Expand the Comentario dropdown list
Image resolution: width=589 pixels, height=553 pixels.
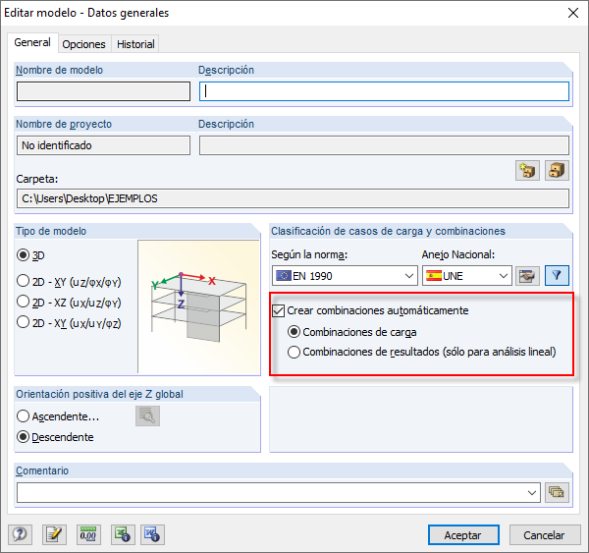(x=531, y=493)
